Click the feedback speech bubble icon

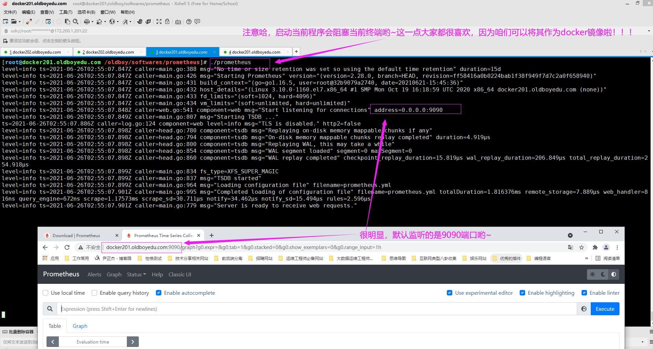tap(197, 21)
